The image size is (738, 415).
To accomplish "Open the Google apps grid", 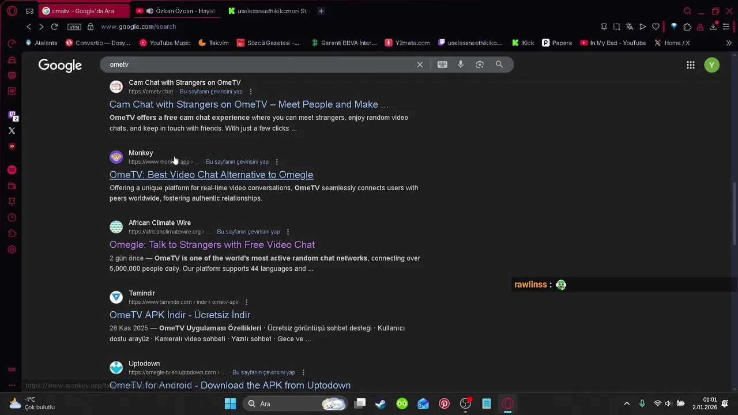I will click(691, 65).
